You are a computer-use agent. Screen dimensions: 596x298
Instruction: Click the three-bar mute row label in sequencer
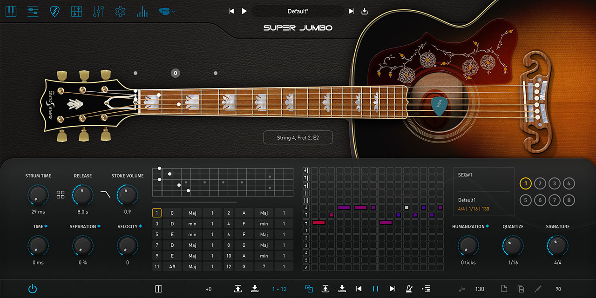[x=306, y=200]
